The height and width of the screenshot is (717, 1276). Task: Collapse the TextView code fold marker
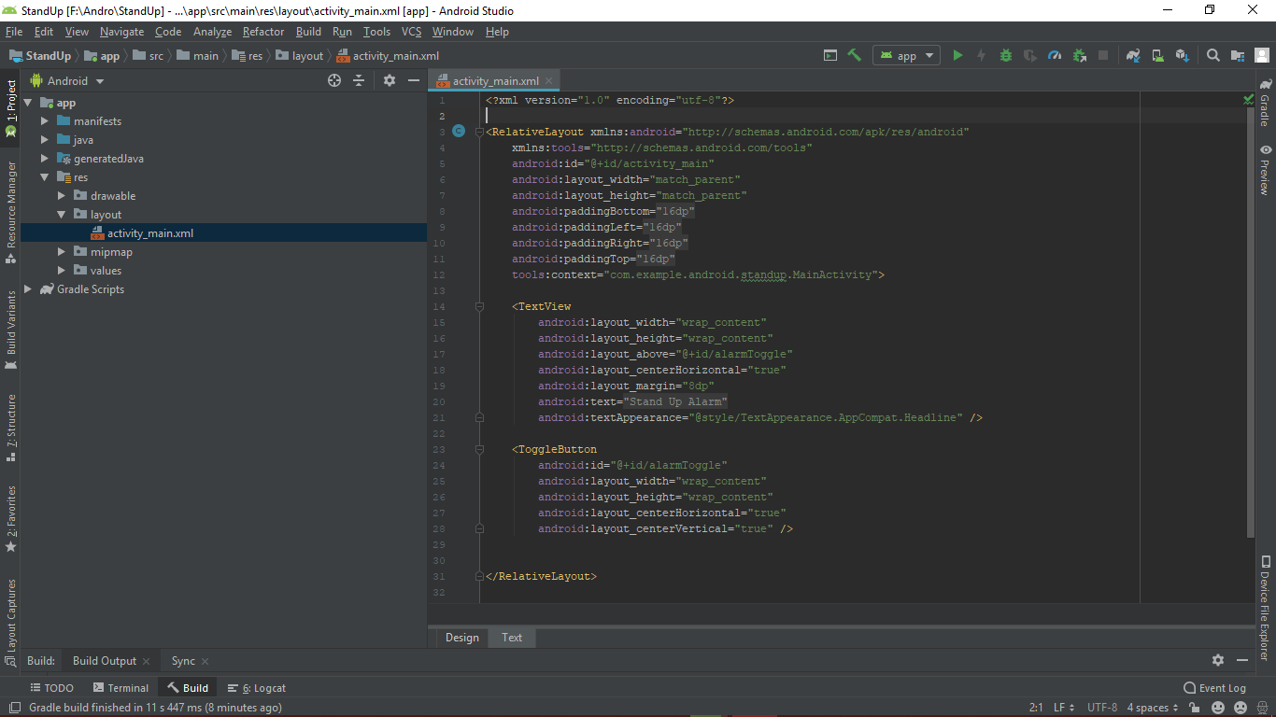point(478,306)
